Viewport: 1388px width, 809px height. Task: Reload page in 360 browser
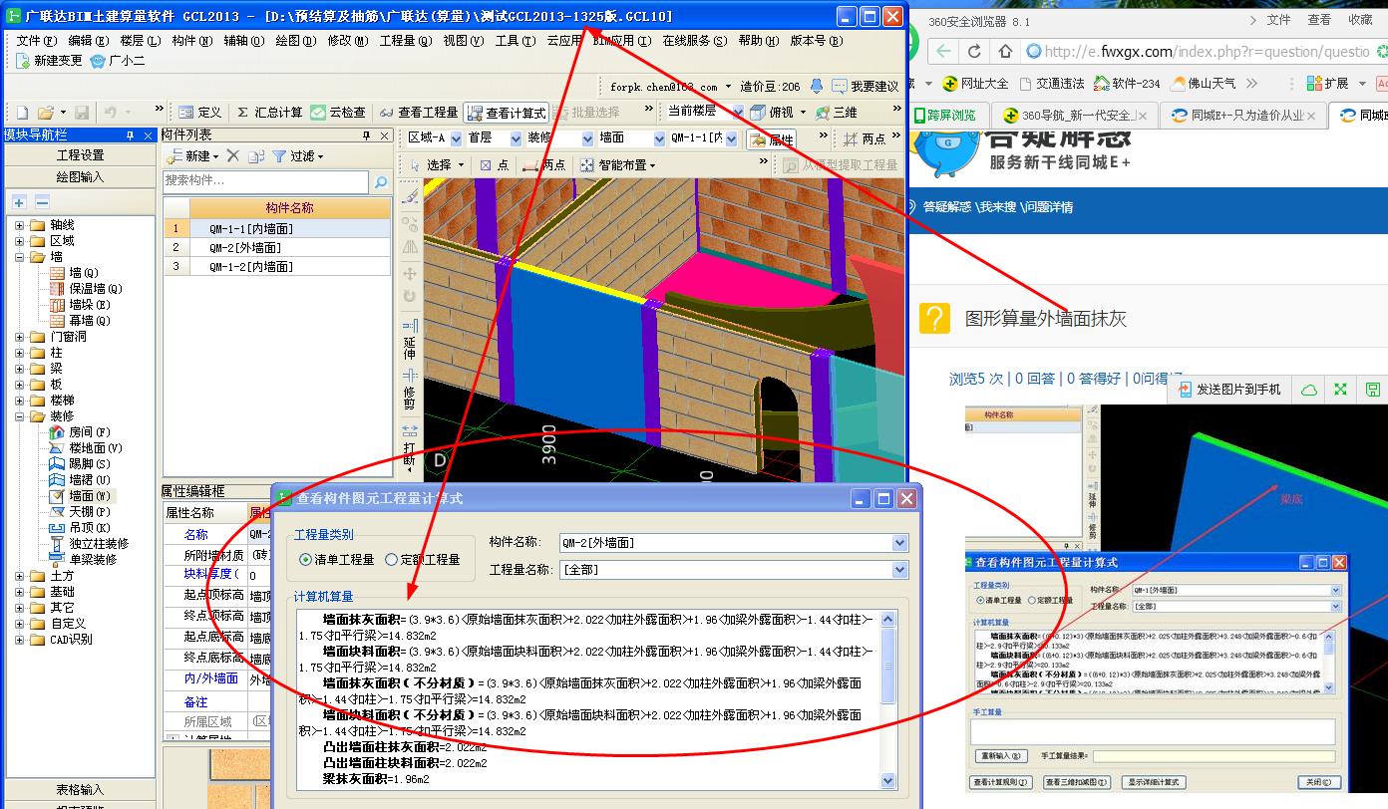tap(974, 52)
